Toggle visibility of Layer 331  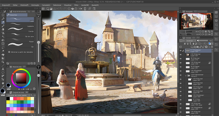180,55
